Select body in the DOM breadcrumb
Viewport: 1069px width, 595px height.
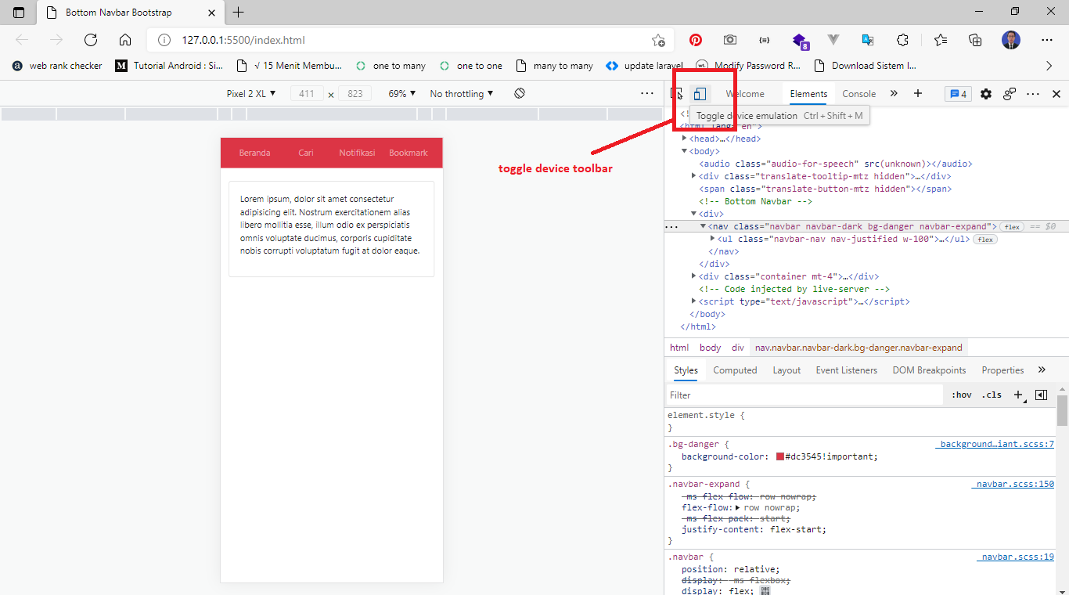(x=710, y=348)
